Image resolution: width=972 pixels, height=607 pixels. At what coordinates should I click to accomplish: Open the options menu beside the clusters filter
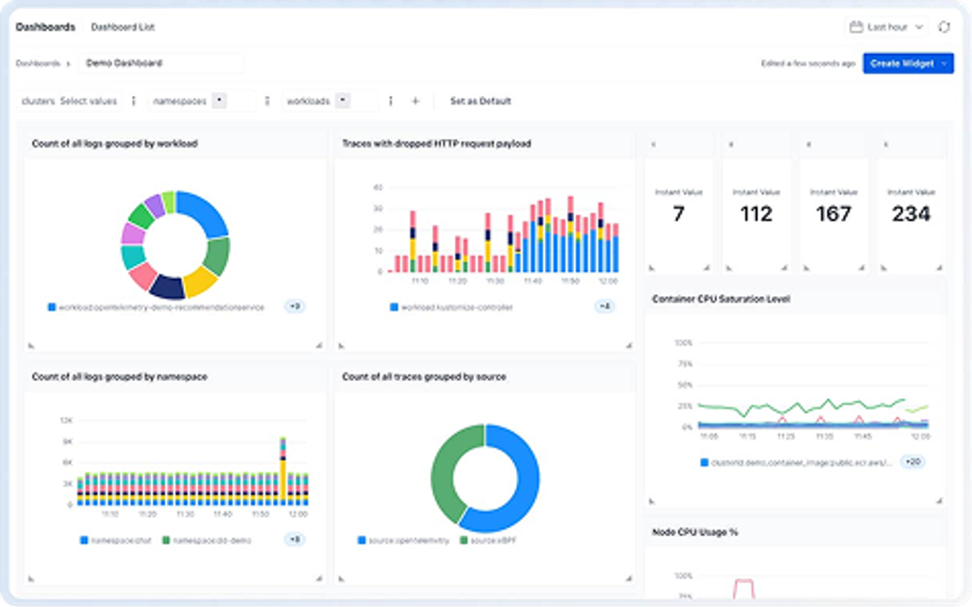tap(134, 101)
